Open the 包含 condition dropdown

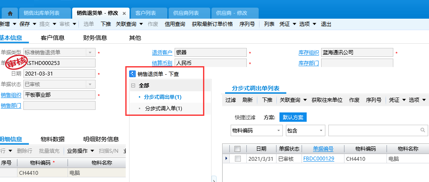(321, 131)
